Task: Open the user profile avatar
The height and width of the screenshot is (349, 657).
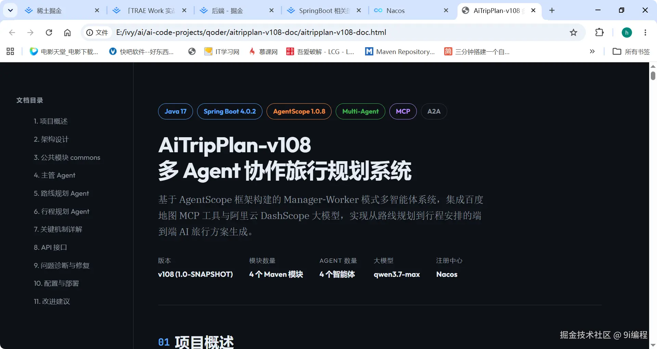Action: [627, 33]
